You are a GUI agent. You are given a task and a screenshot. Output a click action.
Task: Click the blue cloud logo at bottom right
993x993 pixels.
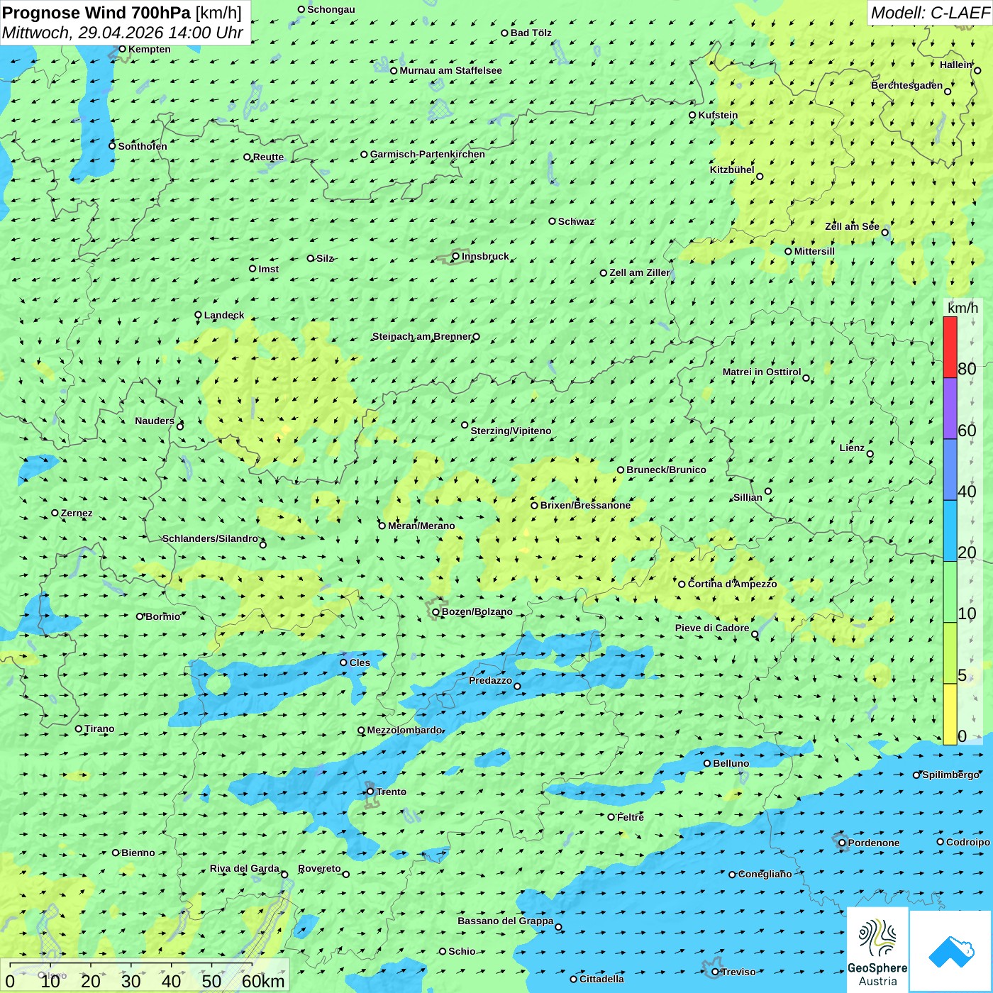click(951, 950)
